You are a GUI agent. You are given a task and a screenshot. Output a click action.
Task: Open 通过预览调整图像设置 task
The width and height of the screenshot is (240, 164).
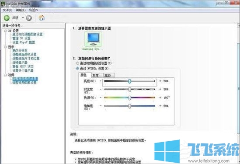click(28, 34)
